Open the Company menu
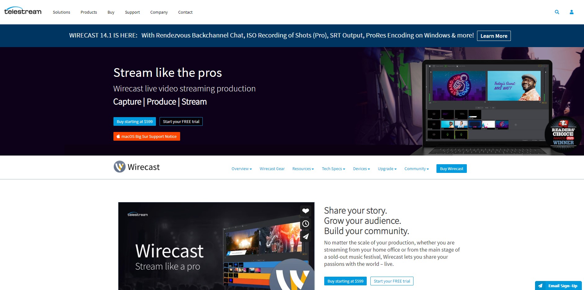Viewport: 584px width, 290px height. 159,12
